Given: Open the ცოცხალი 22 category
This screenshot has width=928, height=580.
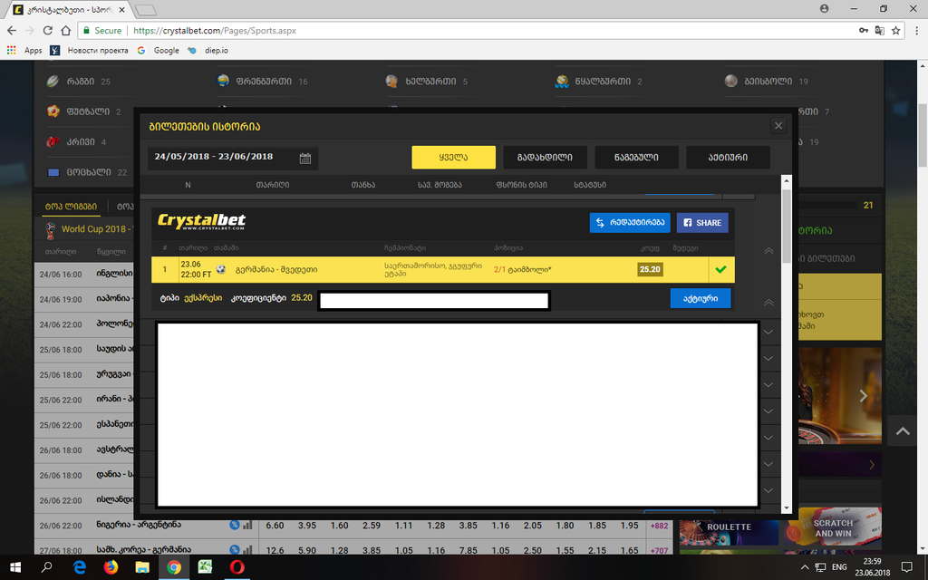Looking at the screenshot, I should pyautogui.click(x=88, y=172).
